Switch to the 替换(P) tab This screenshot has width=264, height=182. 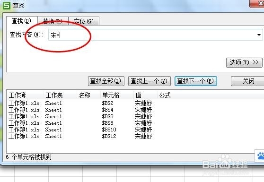(x=53, y=21)
